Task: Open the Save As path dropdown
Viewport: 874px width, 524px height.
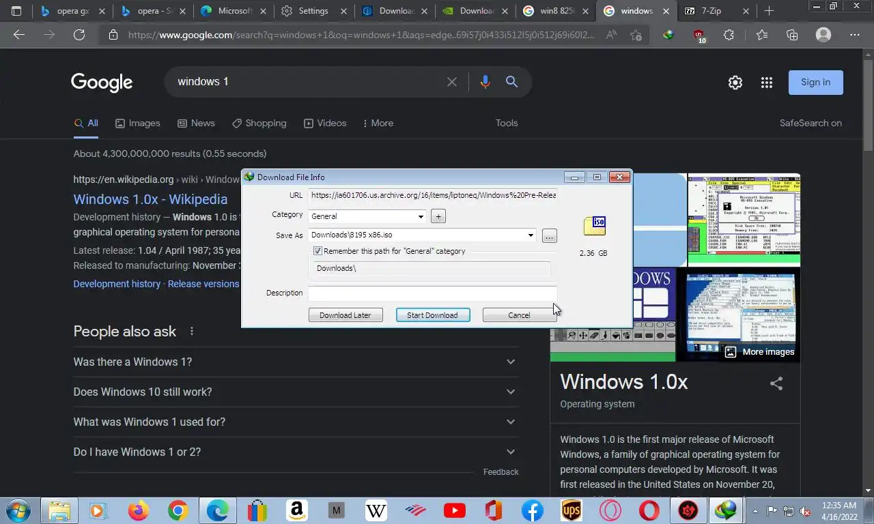Action: 531,235
